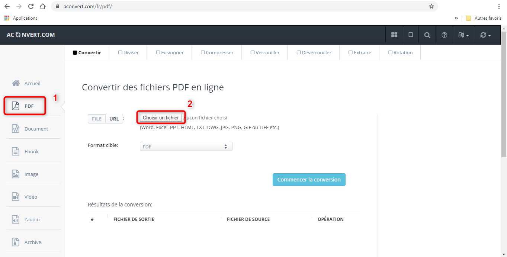507x257 pixels.
Task: Click the scrollbar up arrow
Action: 504,28
